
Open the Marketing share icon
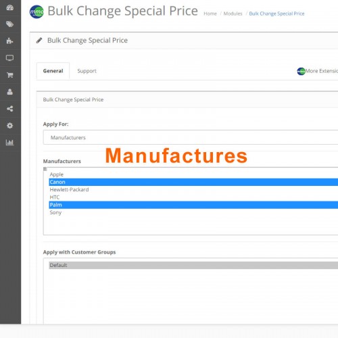(10, 109)
